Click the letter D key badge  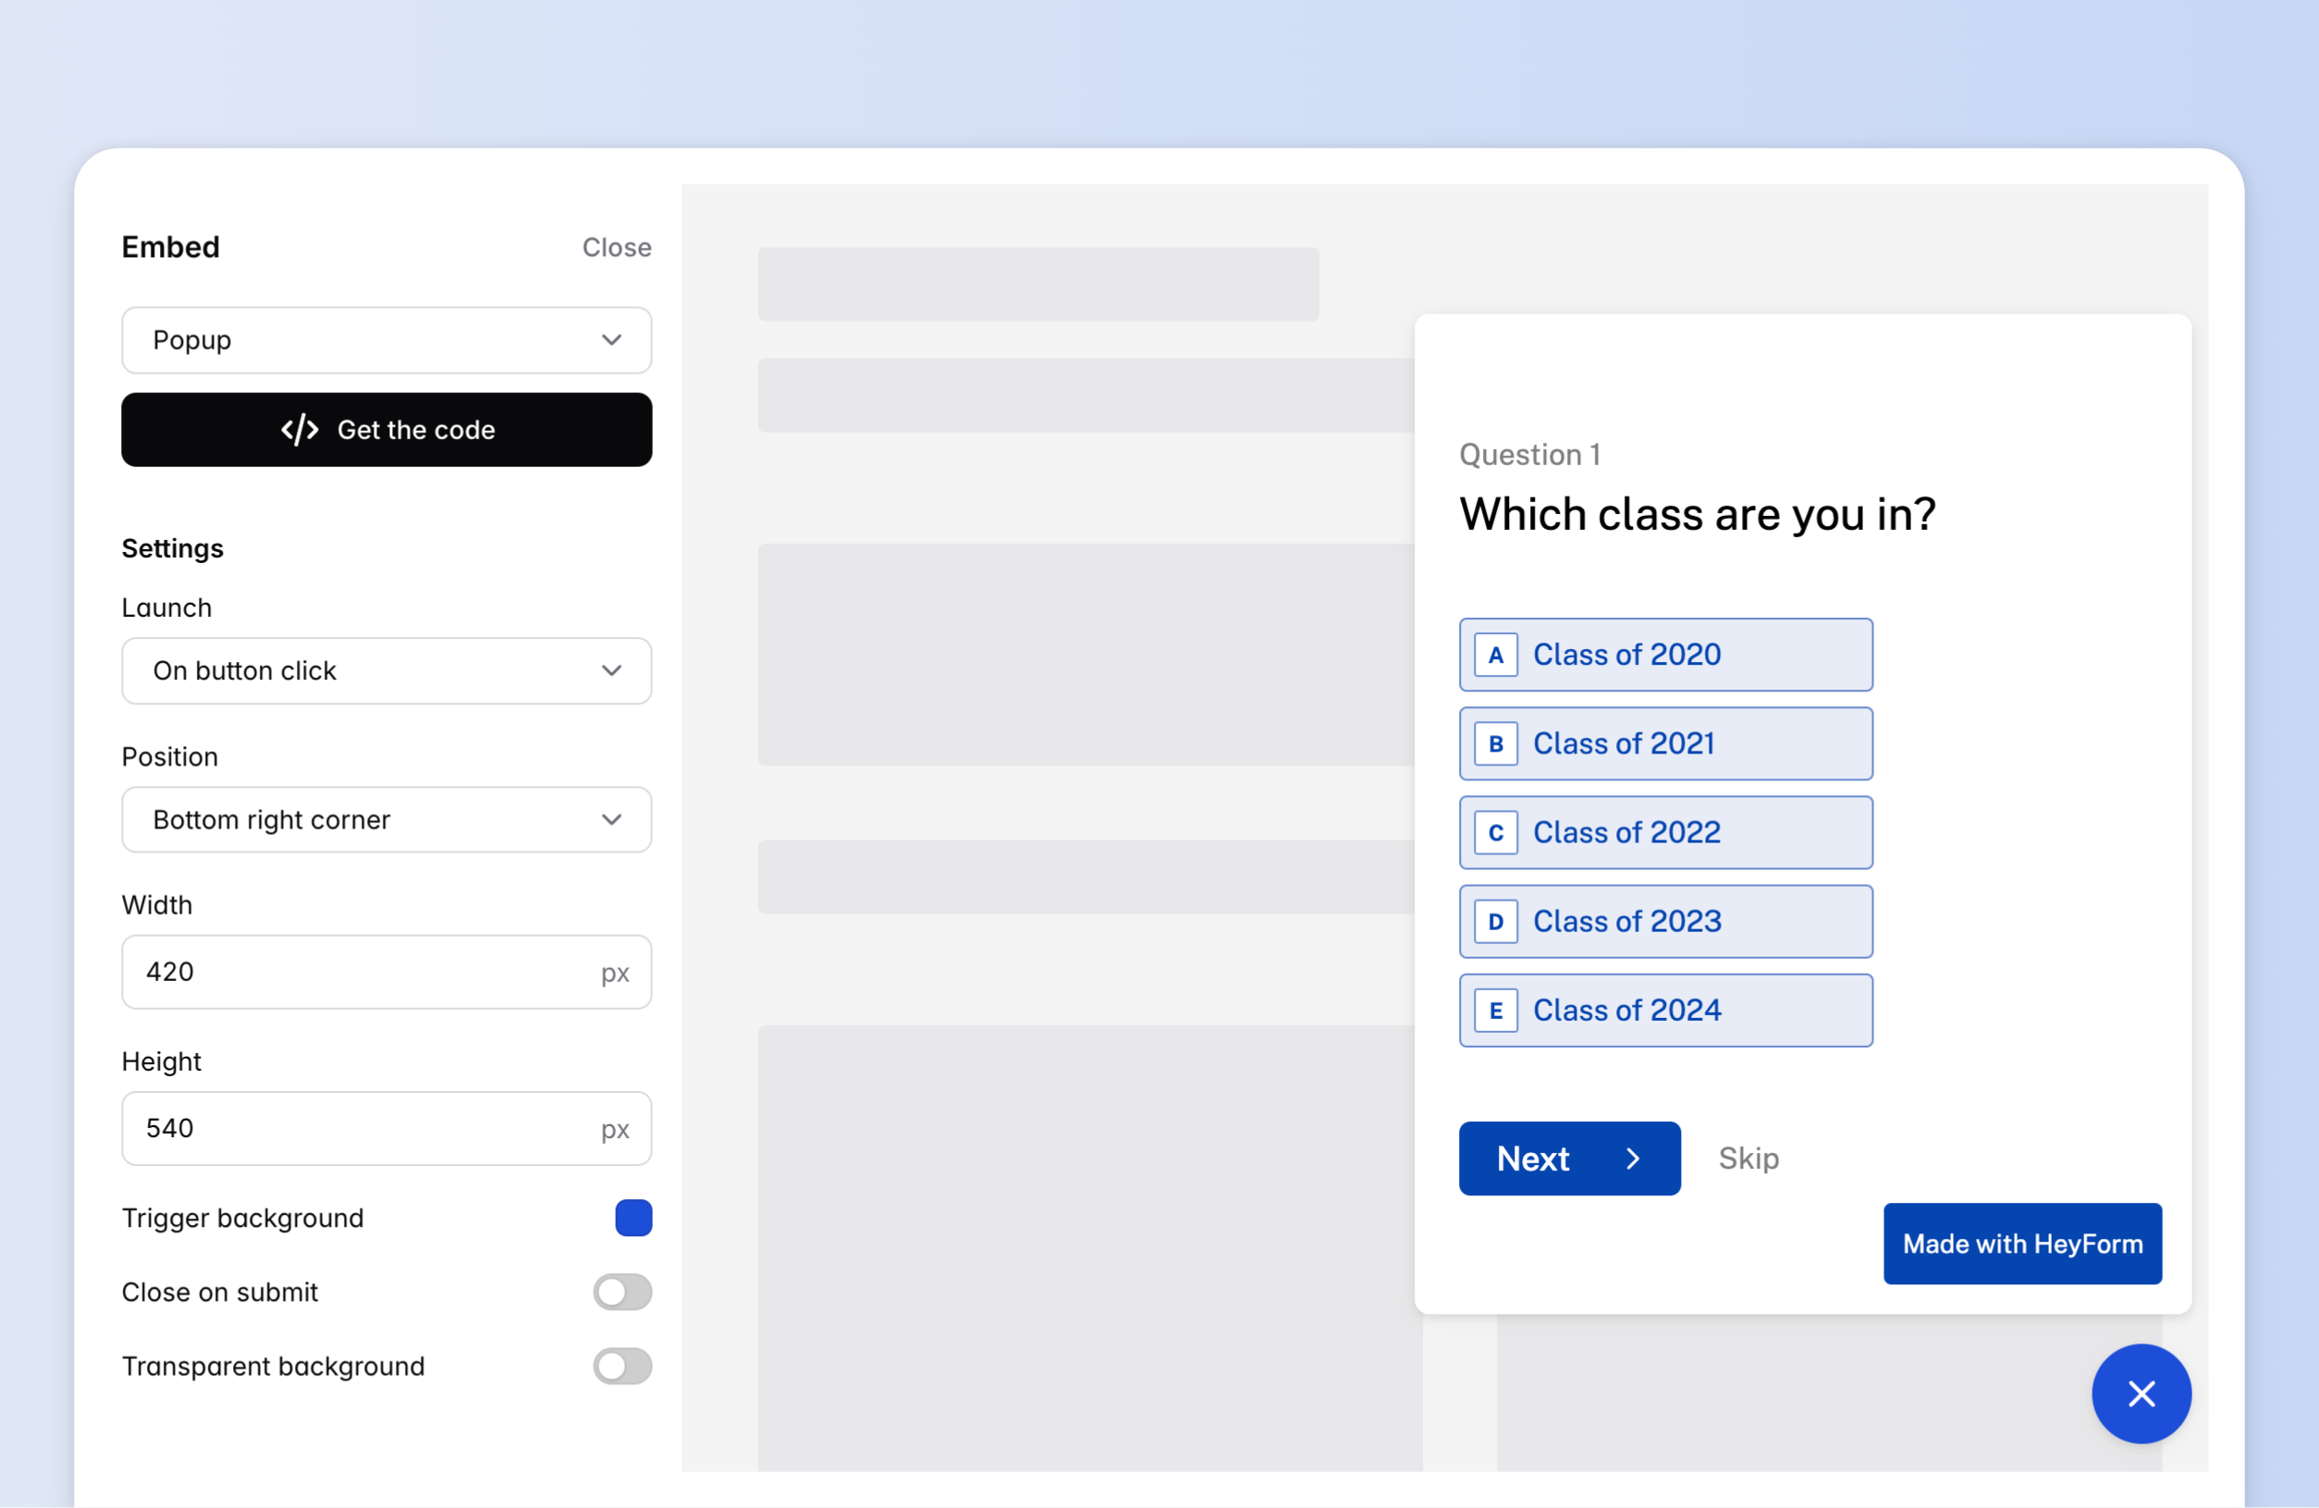[x=1495, y=922]
